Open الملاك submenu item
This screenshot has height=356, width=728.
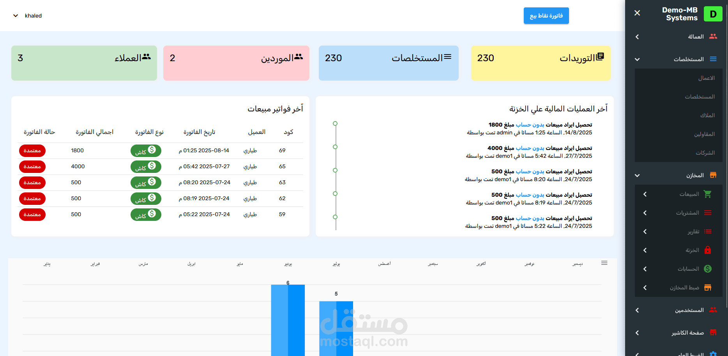(679, 115)
